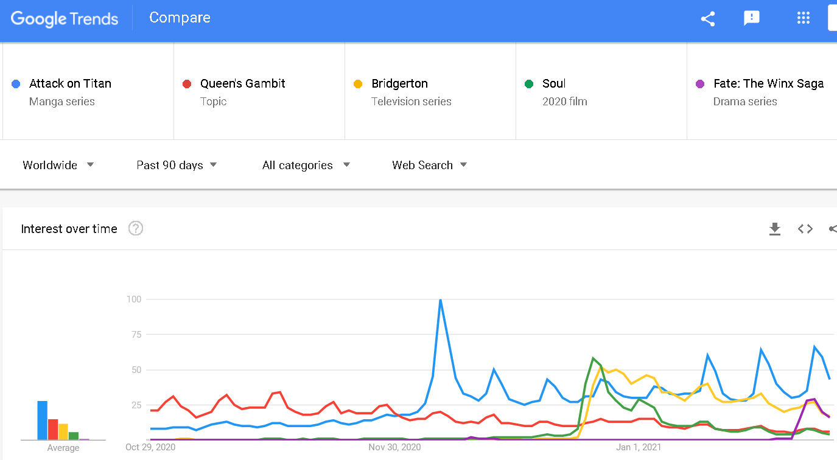
Task: Click the share icon in header
Action: click(707, 18)
